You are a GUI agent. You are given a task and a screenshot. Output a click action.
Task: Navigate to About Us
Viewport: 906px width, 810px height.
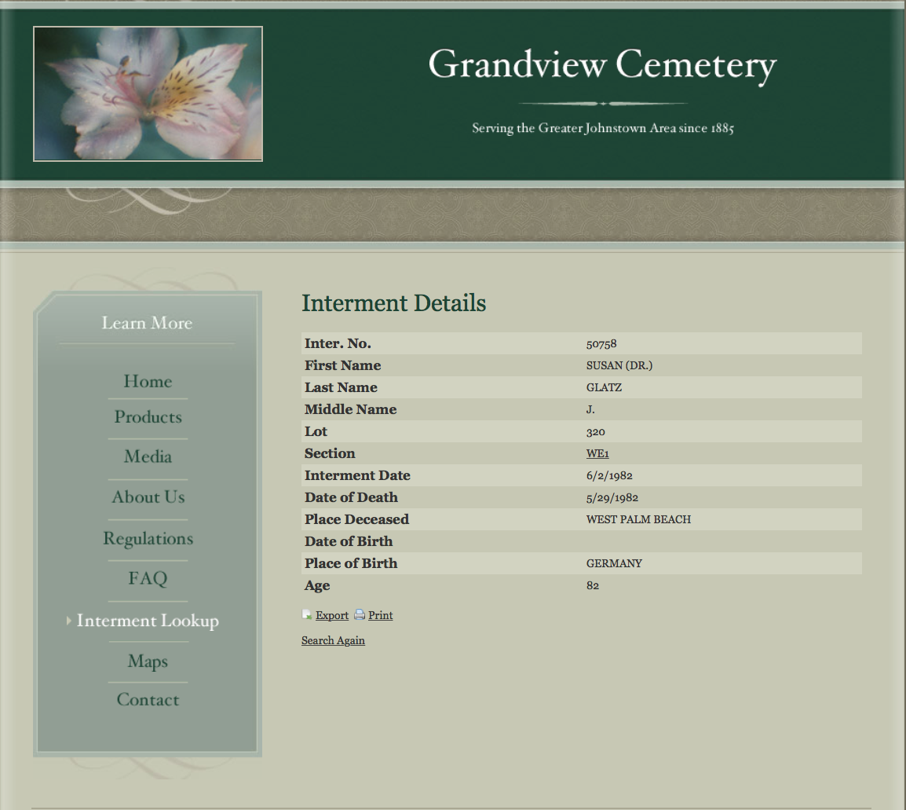148,497
